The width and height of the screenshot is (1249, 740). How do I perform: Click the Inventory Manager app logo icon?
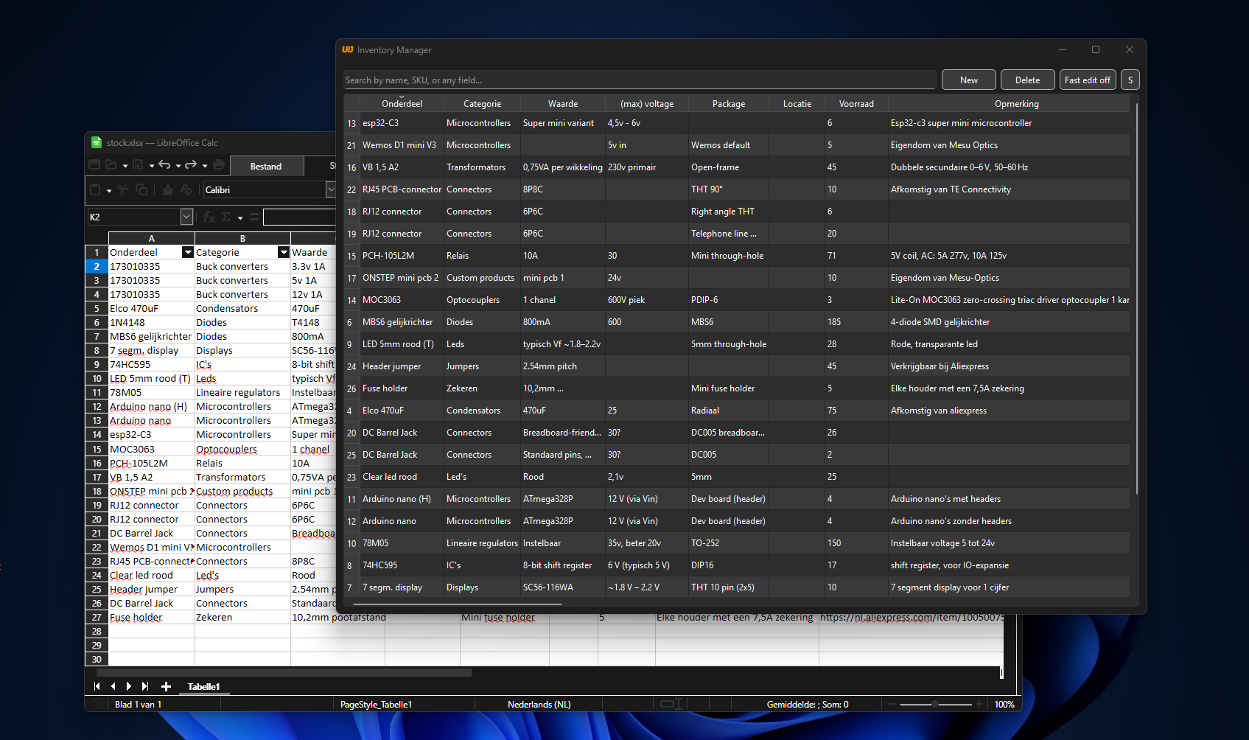click(348, 49)
